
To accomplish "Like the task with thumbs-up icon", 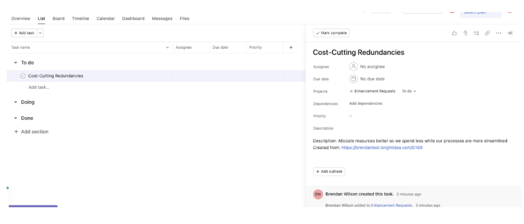I will pos(454,33).
